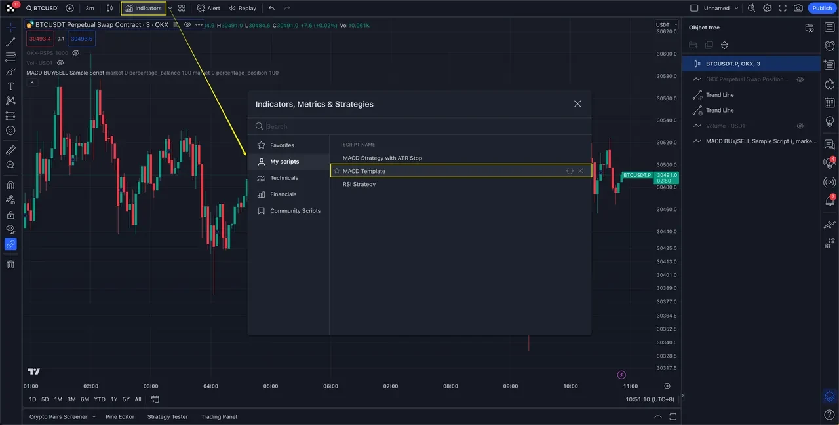Open the go to date calendar icon

[x=155, y=399]
